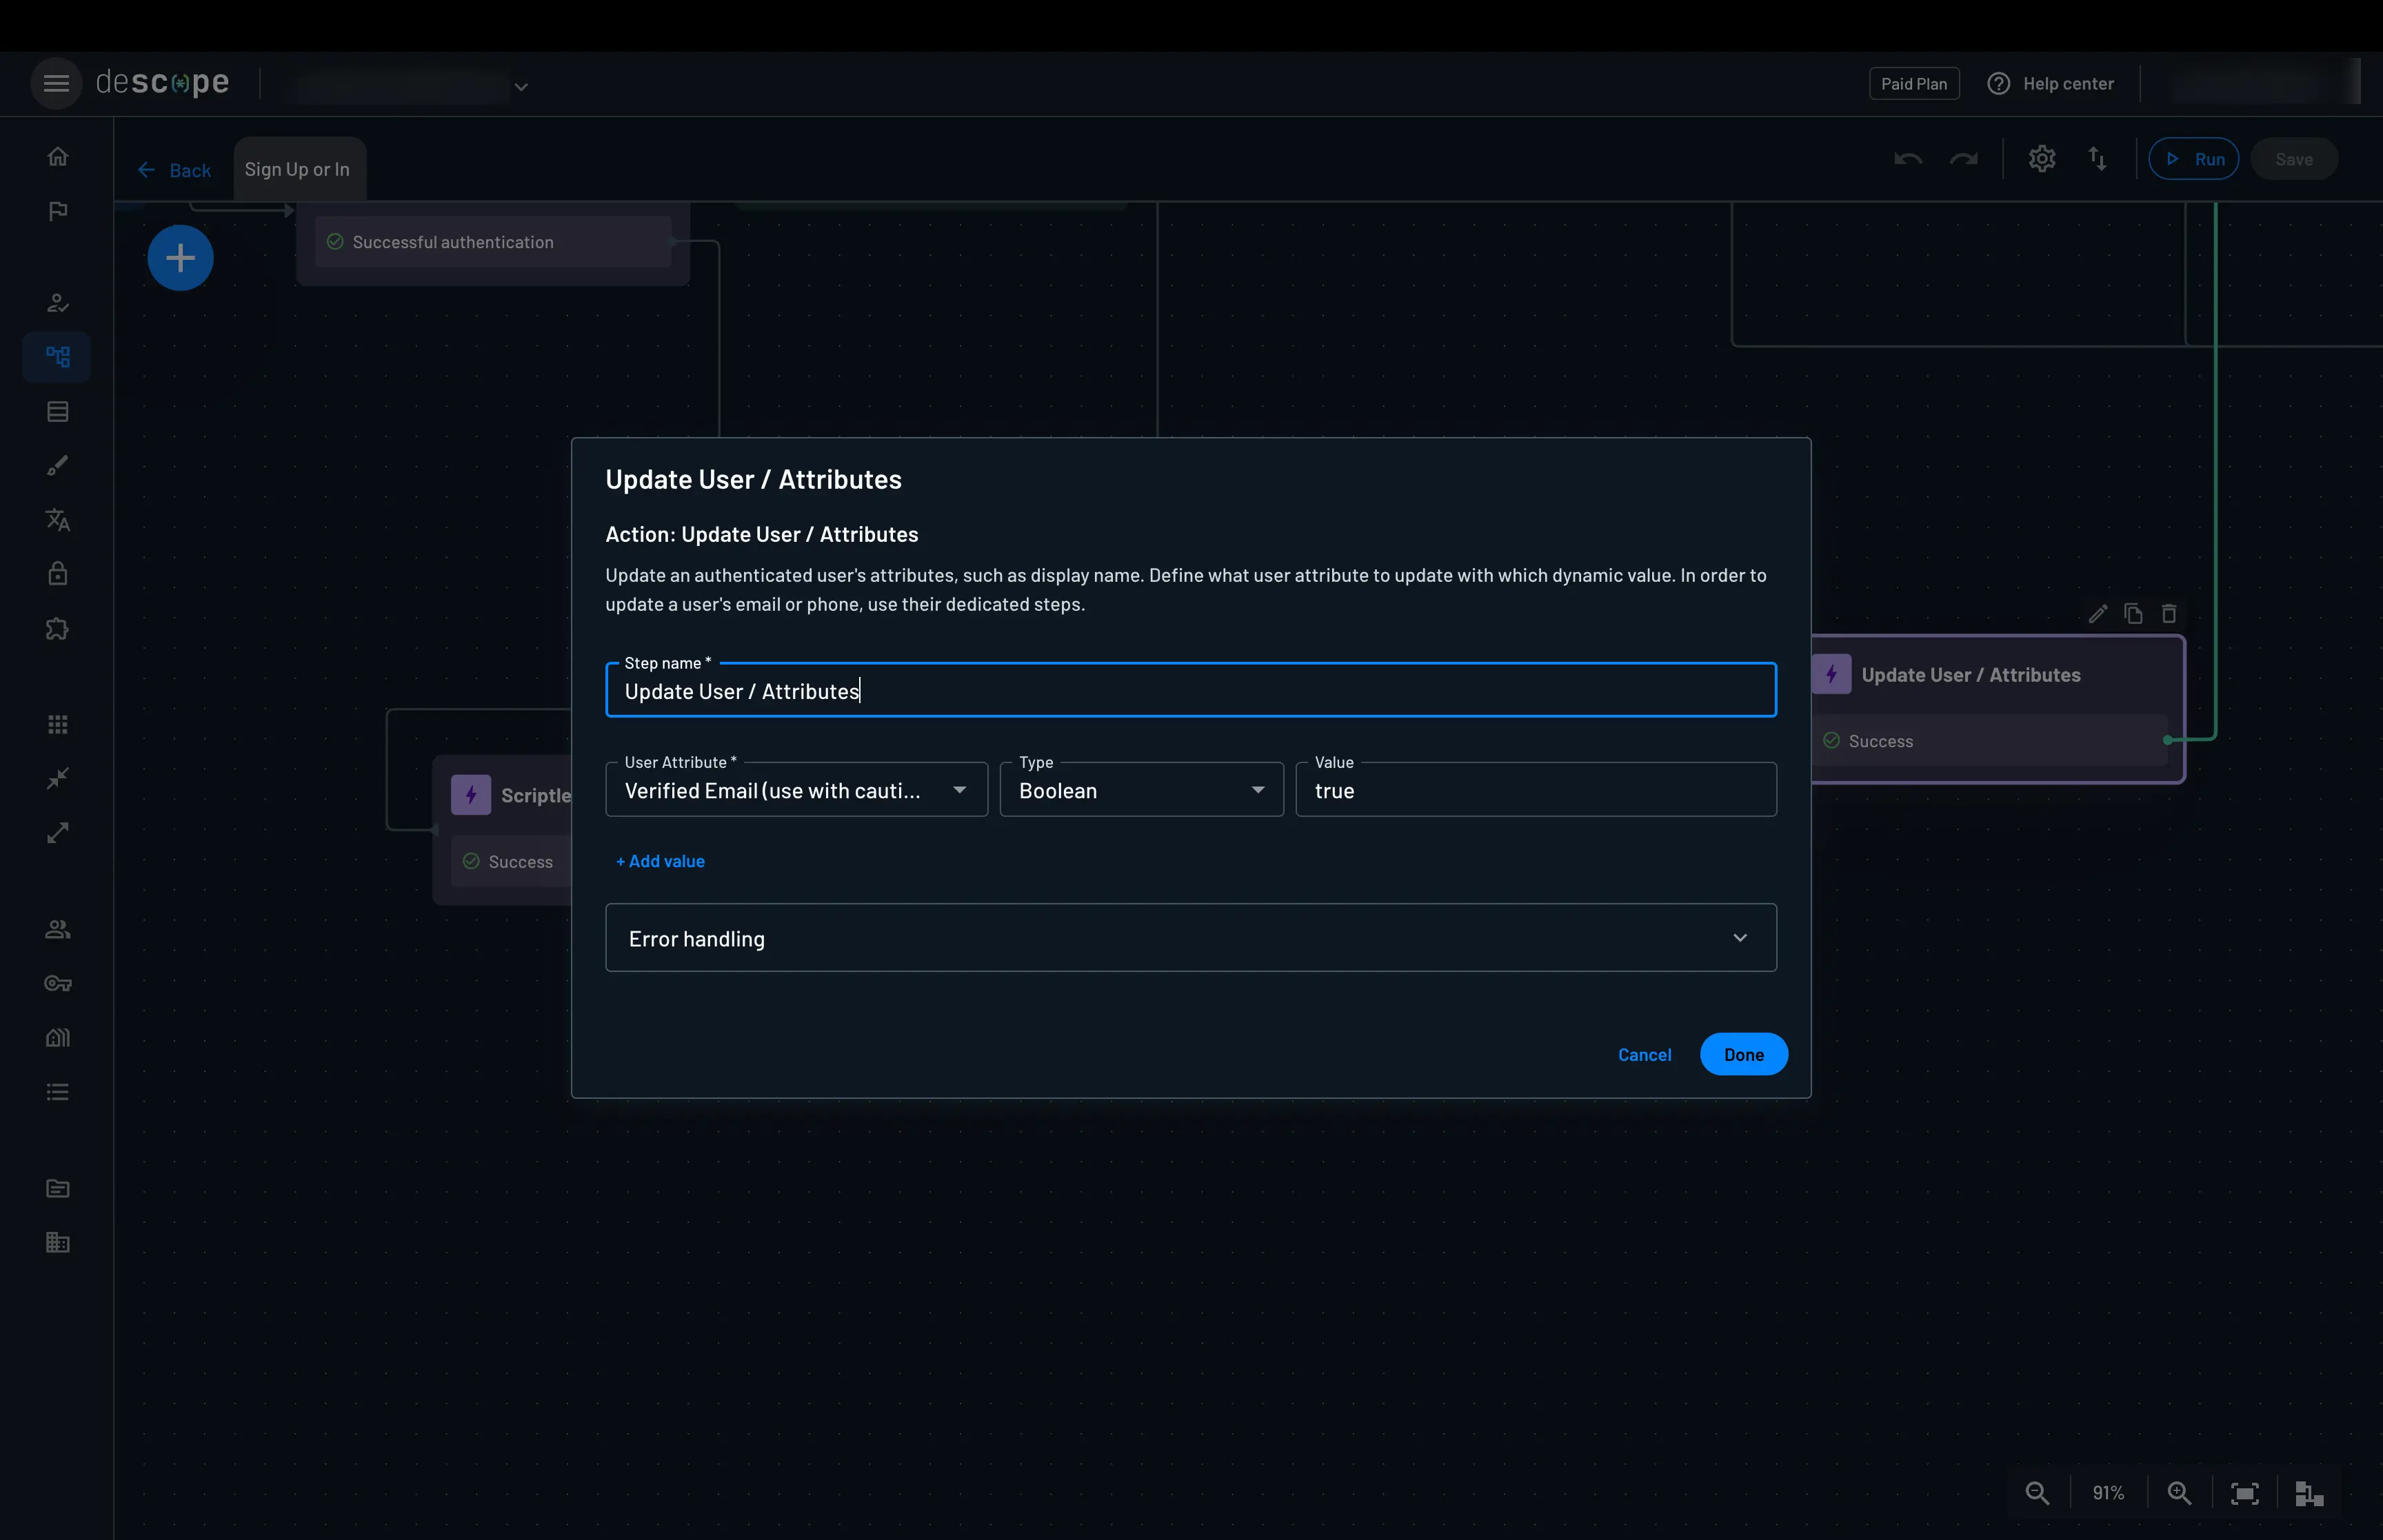Viewport: 2383px width, 1540px height.
Task: Add a new step with the blue plus button
Action: 180,258
